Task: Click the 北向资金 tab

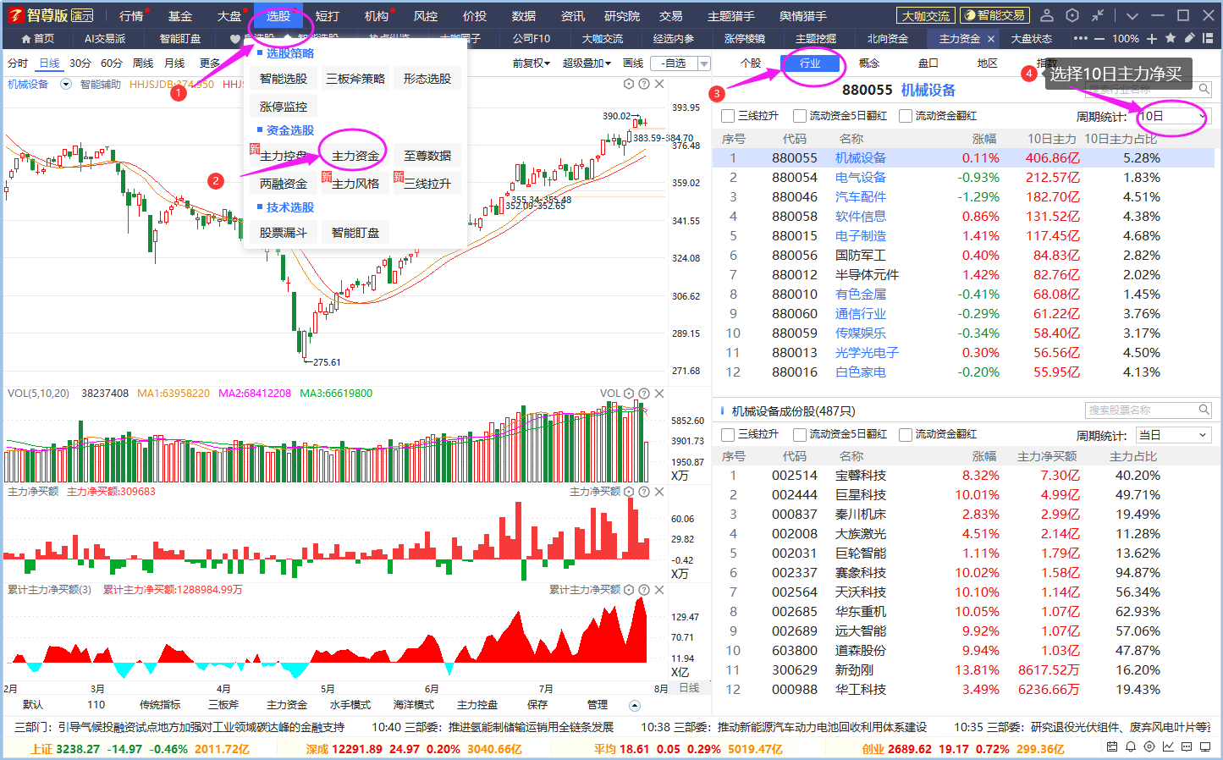Action: (x=887, y=39)
